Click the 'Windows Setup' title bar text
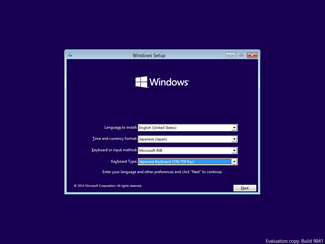325x244 pixels. click(149, 55)
